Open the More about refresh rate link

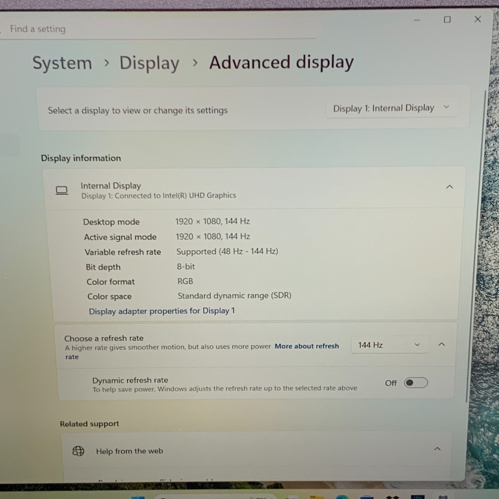point(306,346)
